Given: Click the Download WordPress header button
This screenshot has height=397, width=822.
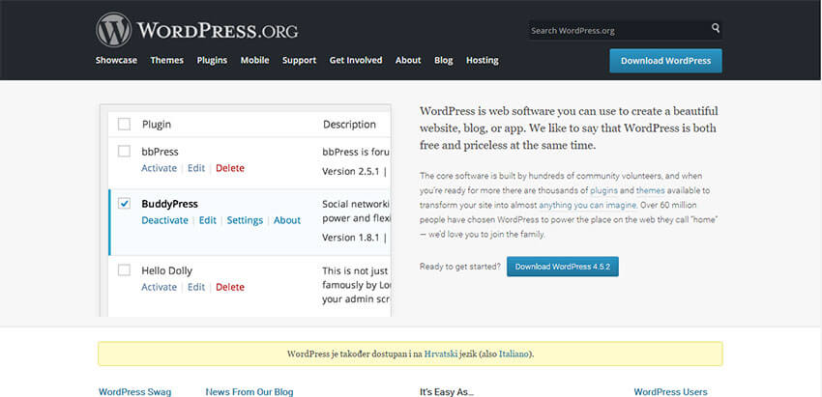Looking at the screenshot, I should [665, 60].
